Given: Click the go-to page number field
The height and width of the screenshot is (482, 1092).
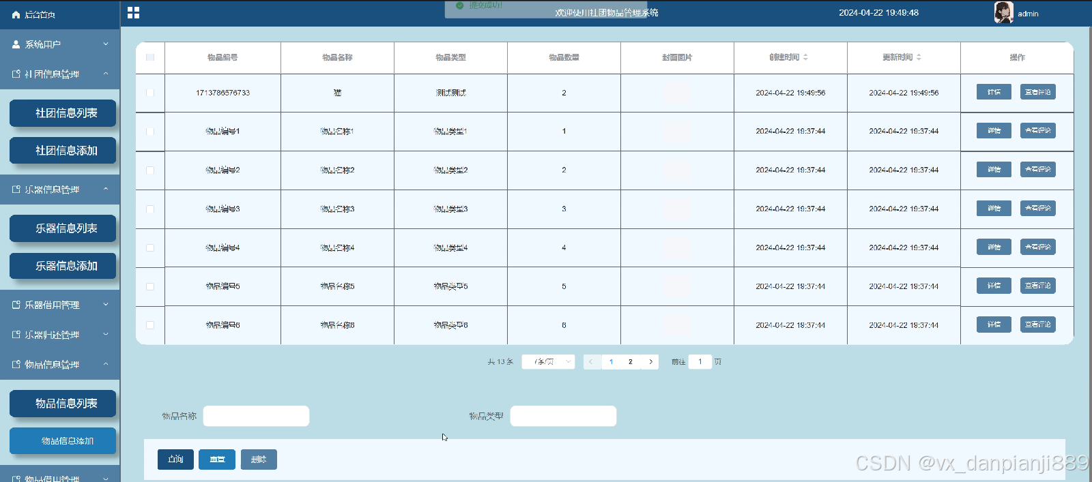Looking at the screenshot, I should tap(700, 362).
